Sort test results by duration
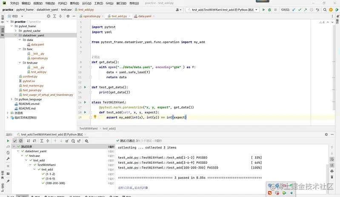 click(34, 141)
